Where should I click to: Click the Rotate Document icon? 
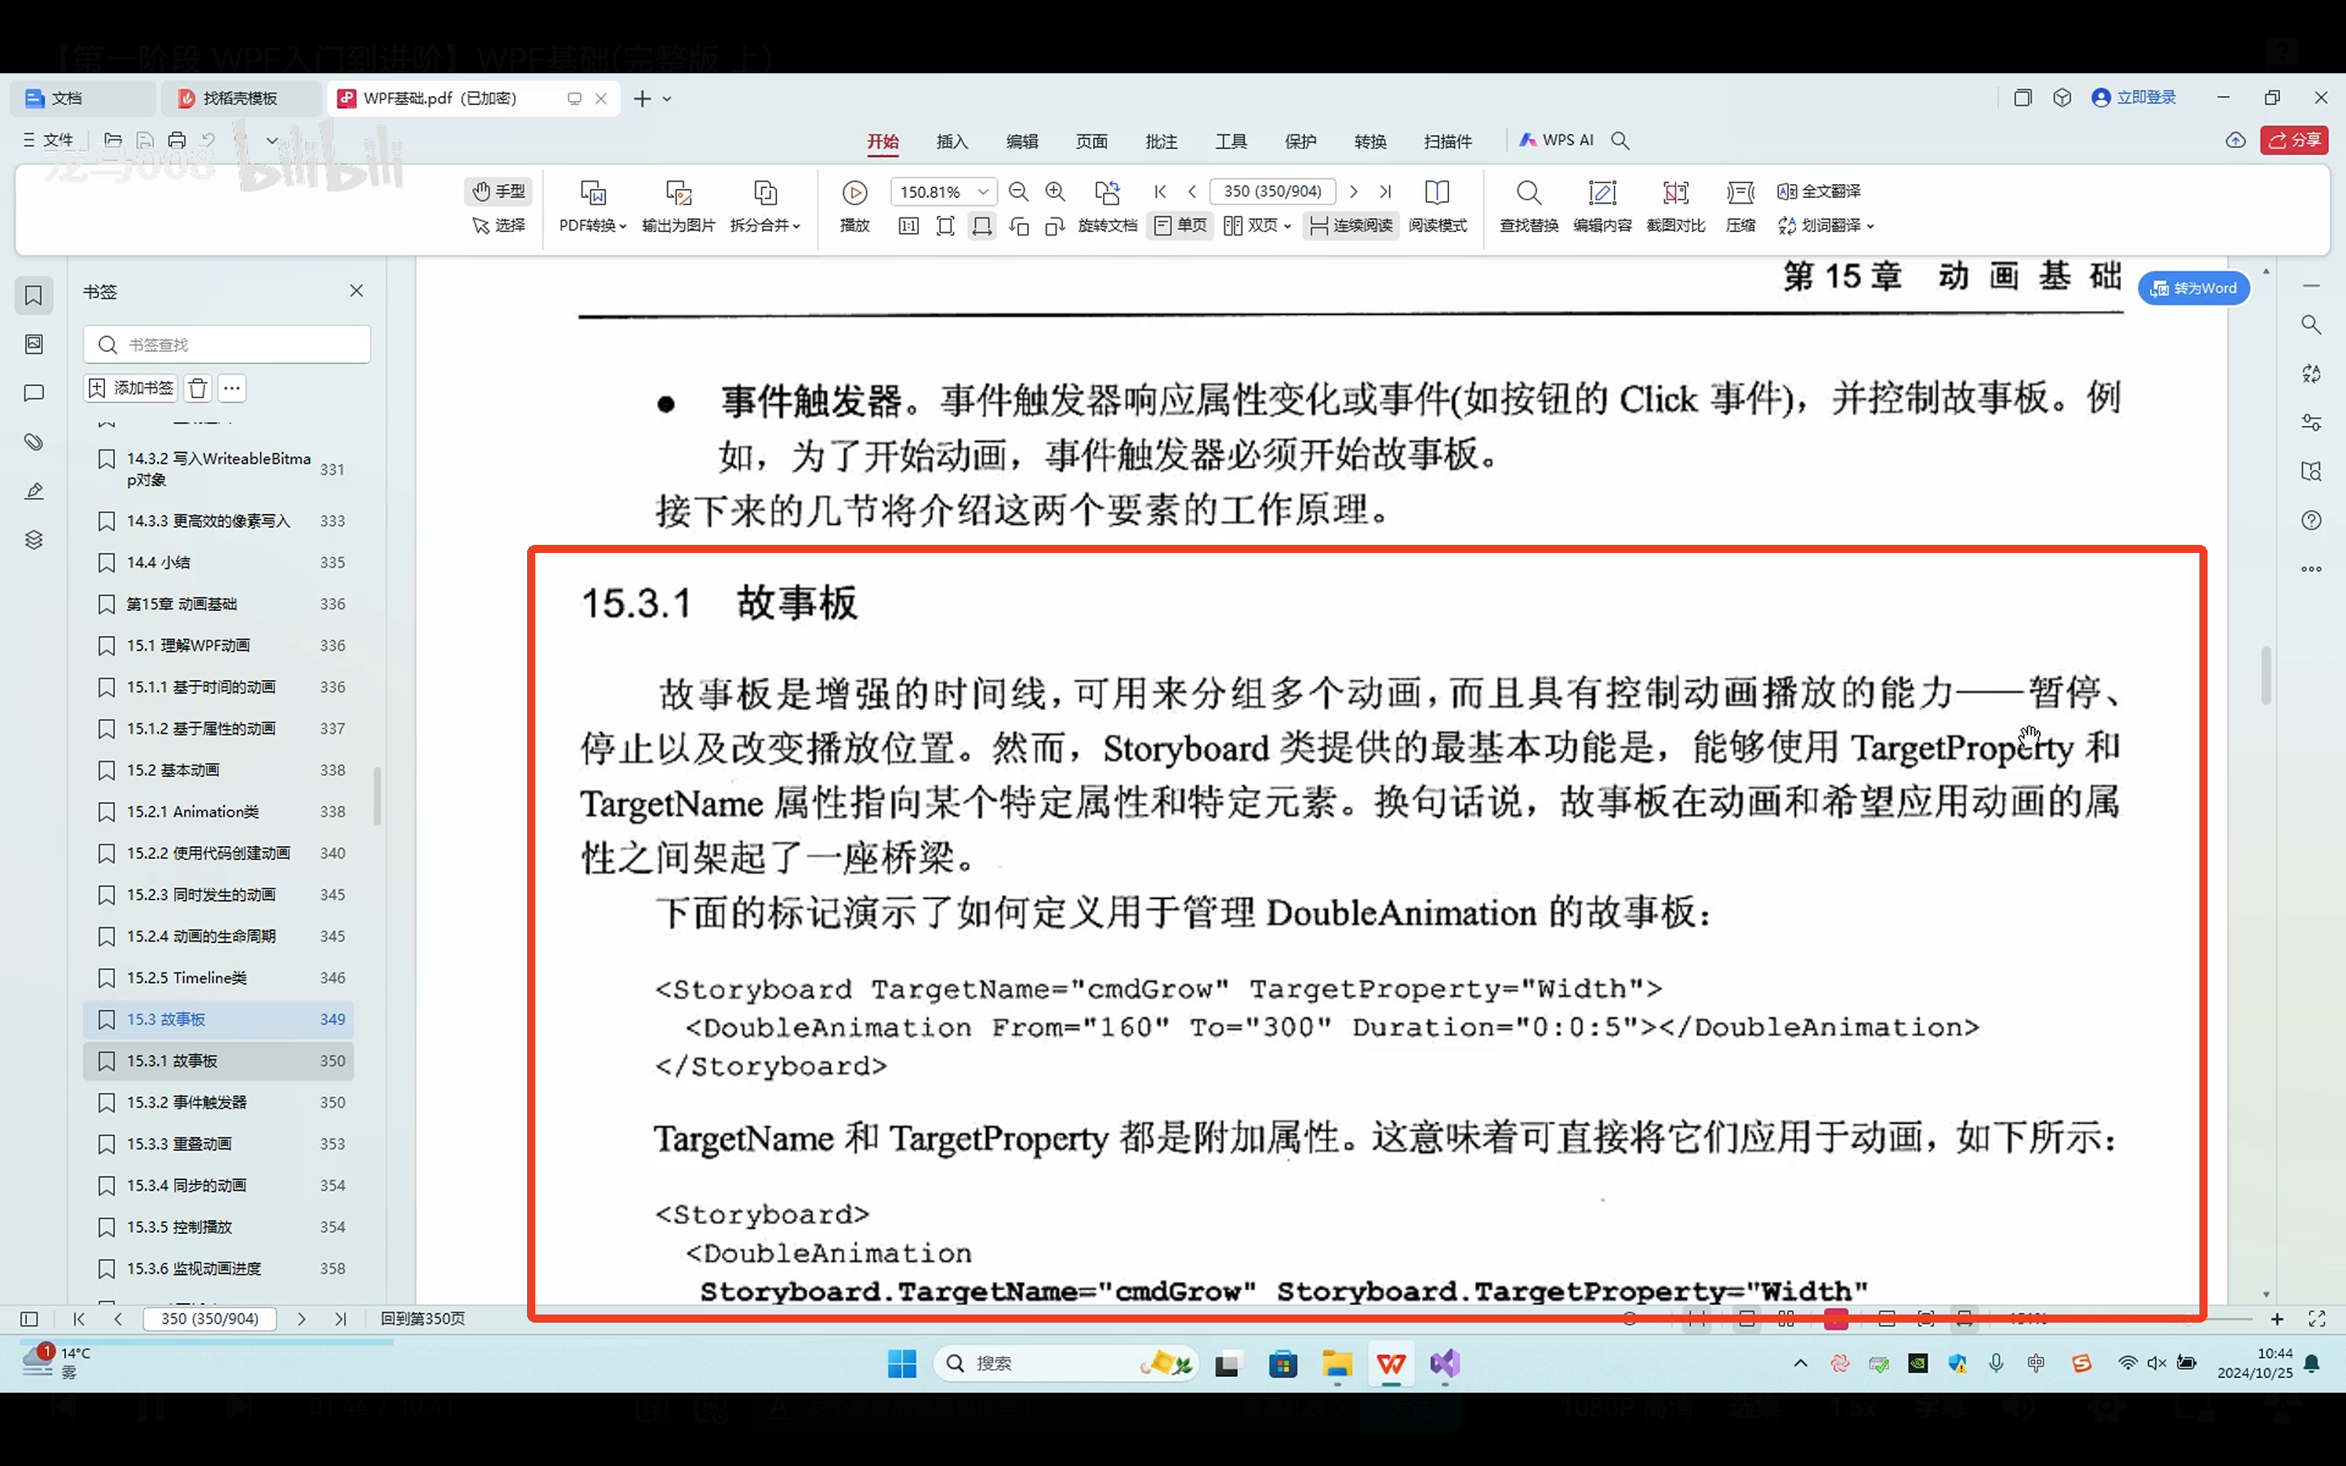tap(1106, 193)
